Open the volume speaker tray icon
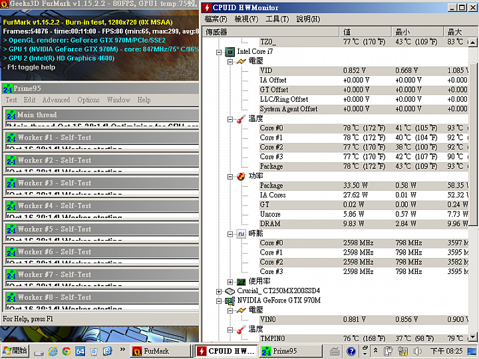479x359 pixels. (x=418, y=352)
